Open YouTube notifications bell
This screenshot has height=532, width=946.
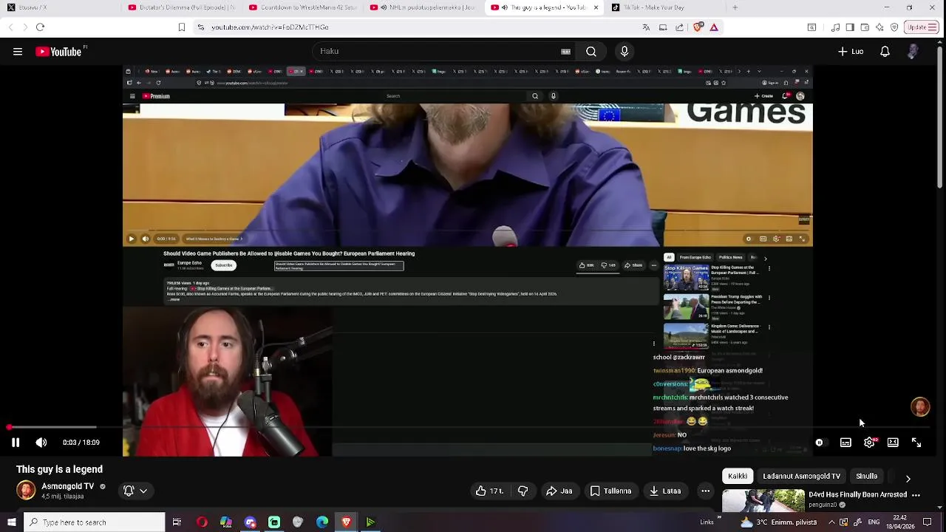click(x=885, y=52)
